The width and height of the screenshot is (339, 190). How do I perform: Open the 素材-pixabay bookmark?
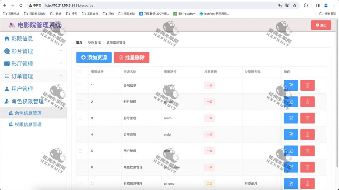[x=184, y=14]
